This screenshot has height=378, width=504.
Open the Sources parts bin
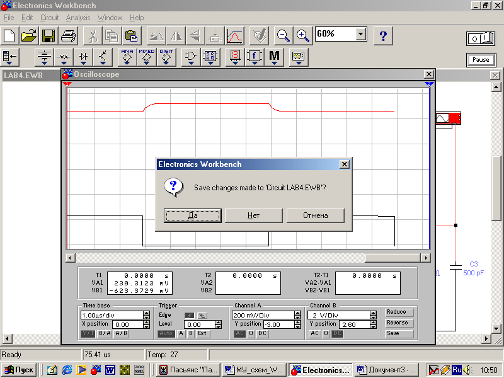coord(44,57)
